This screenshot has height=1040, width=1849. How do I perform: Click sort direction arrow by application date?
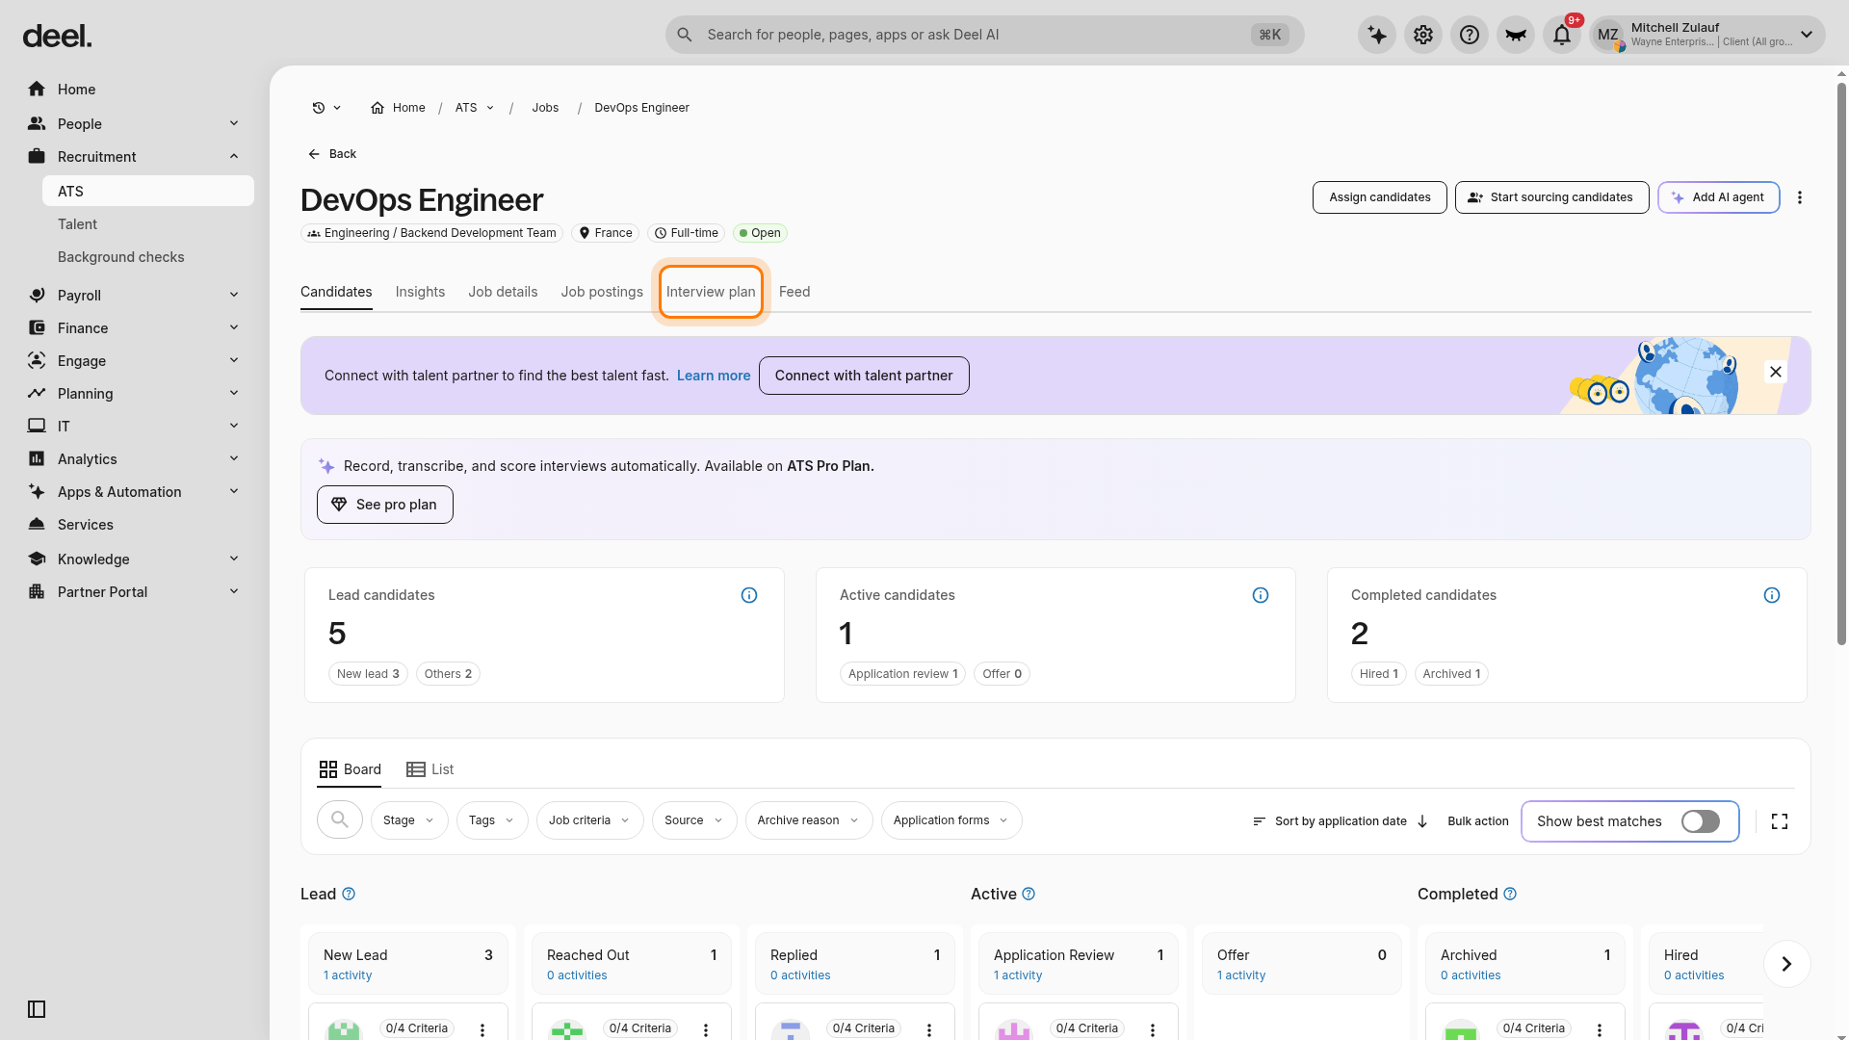[x=1422, y=821]
